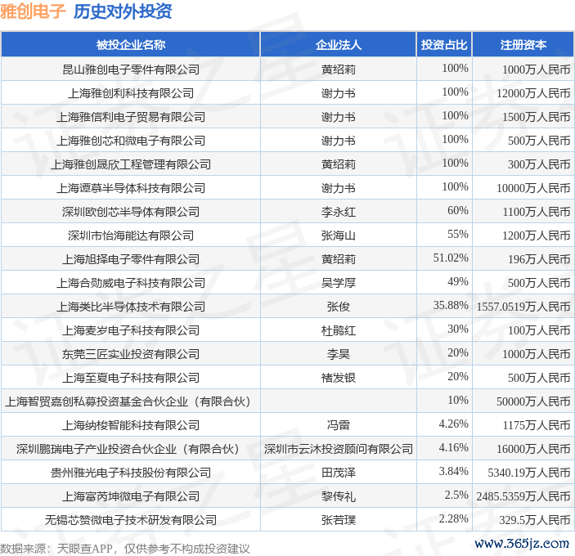Select the 2.28% investment ratio
The height and width of the screenshot is (556, 575).
[x=454, y=518]
